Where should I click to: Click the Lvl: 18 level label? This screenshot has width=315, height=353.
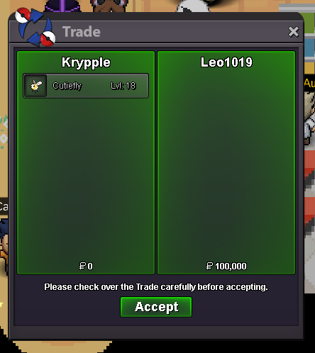tap(123, 86)
